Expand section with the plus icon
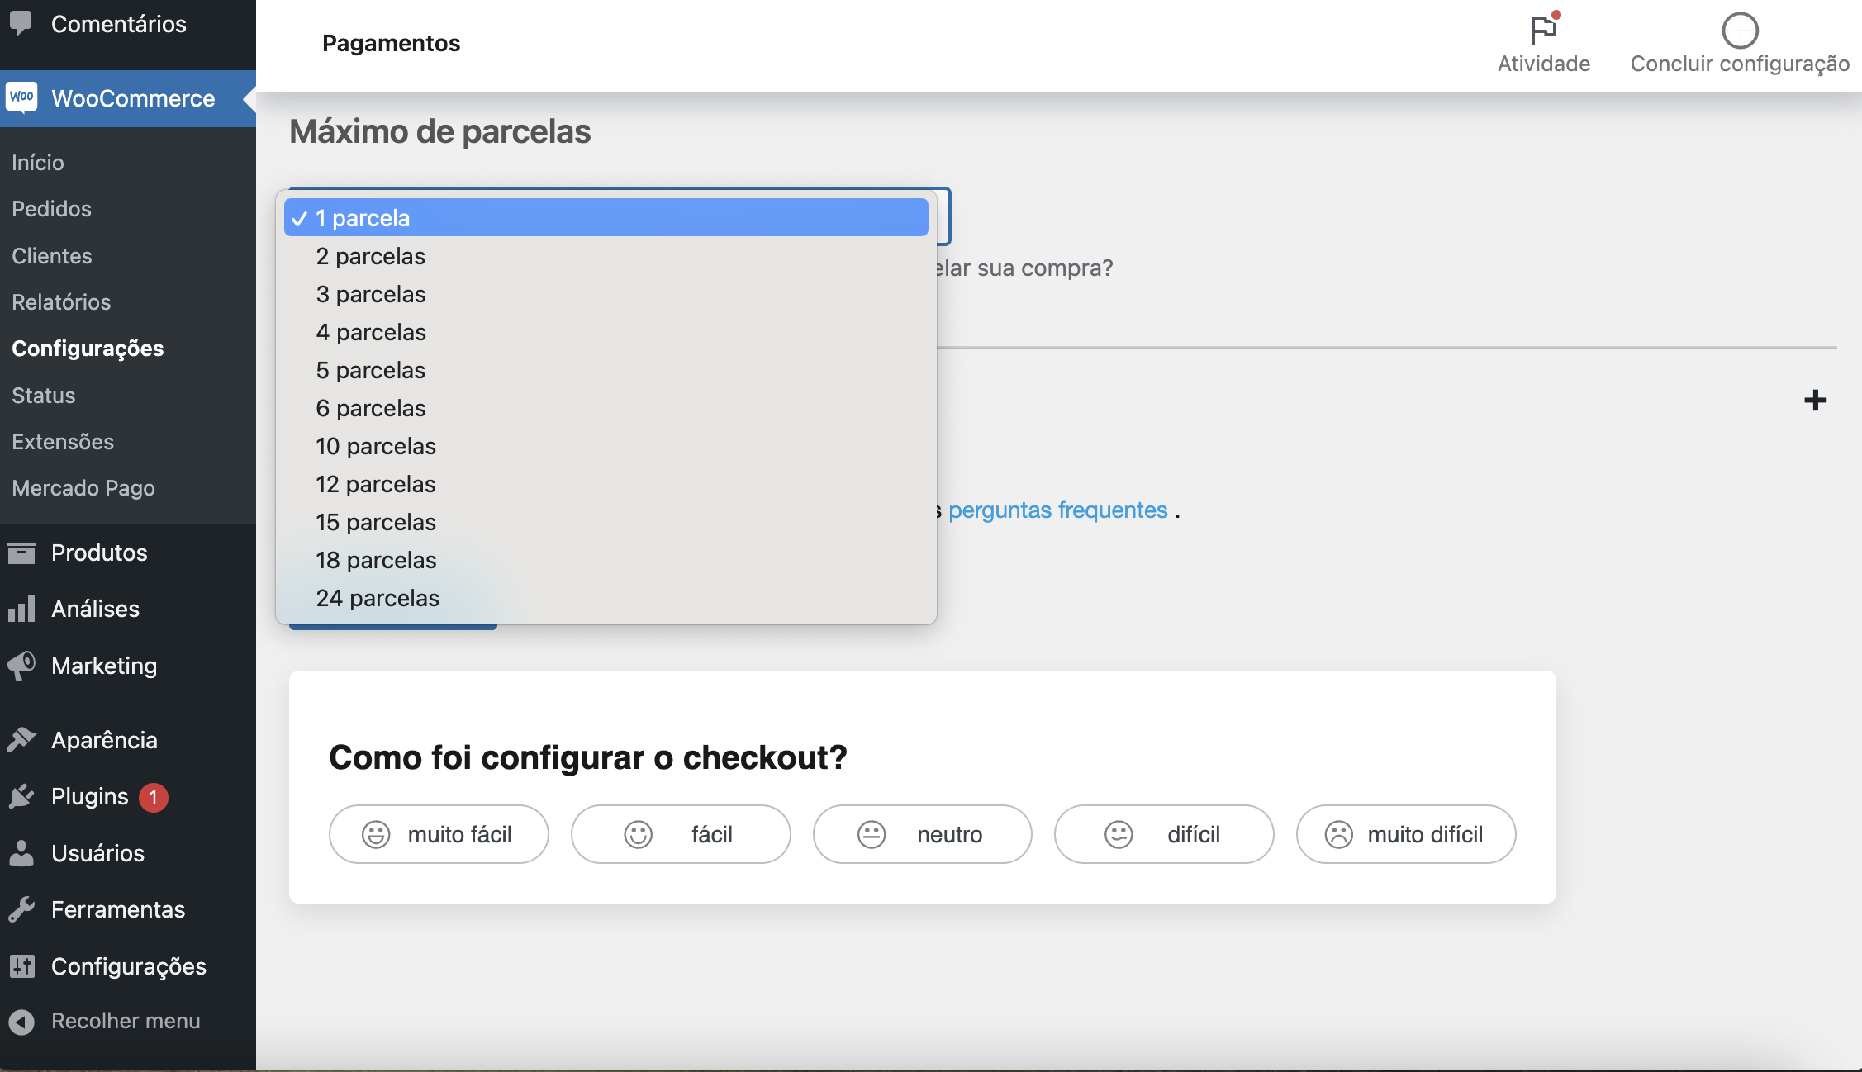 [x=1815, y=401]
